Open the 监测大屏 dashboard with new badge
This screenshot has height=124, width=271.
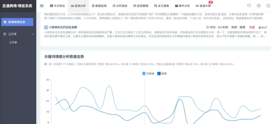pyautogui.click(x=203, y=6)
